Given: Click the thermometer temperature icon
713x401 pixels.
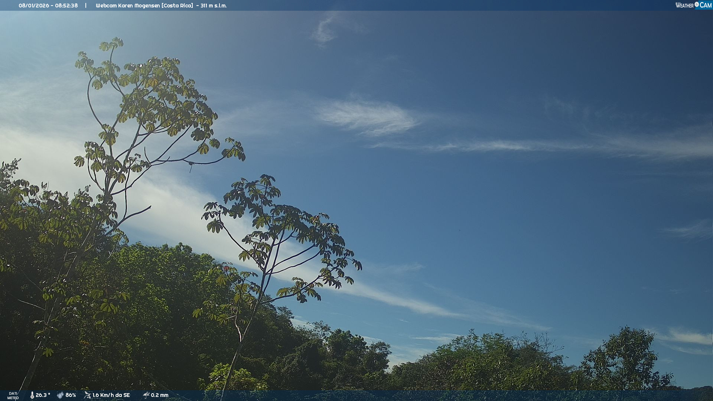Looking at the screenshot, I should [x=32, y=395].
